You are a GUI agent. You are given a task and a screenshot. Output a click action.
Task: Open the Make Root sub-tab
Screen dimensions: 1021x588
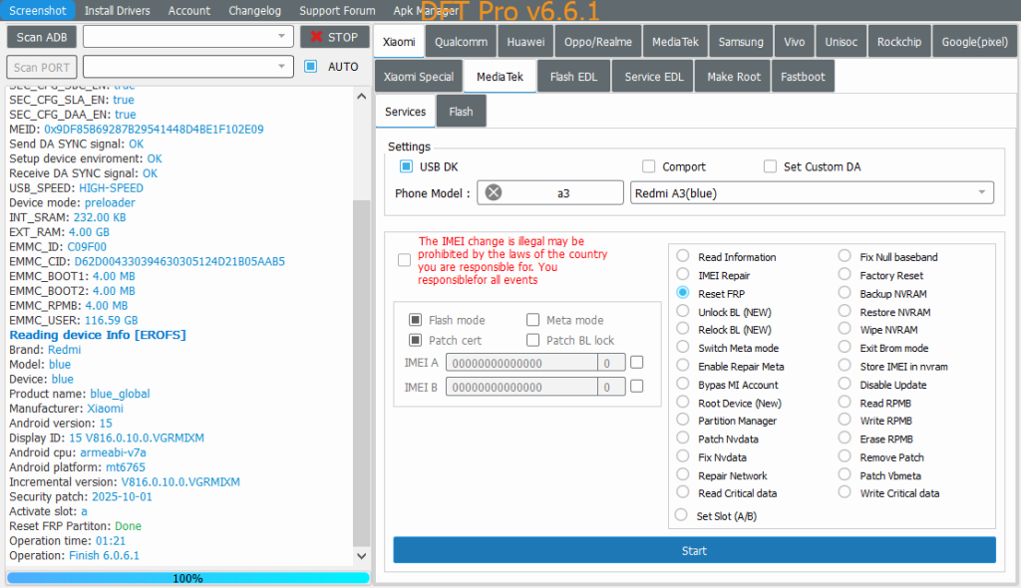click(x=734, y=76)
